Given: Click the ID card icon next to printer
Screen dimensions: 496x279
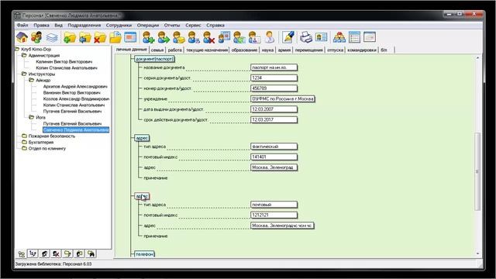Looking at the screenshot, I should (x=321, y=38).
